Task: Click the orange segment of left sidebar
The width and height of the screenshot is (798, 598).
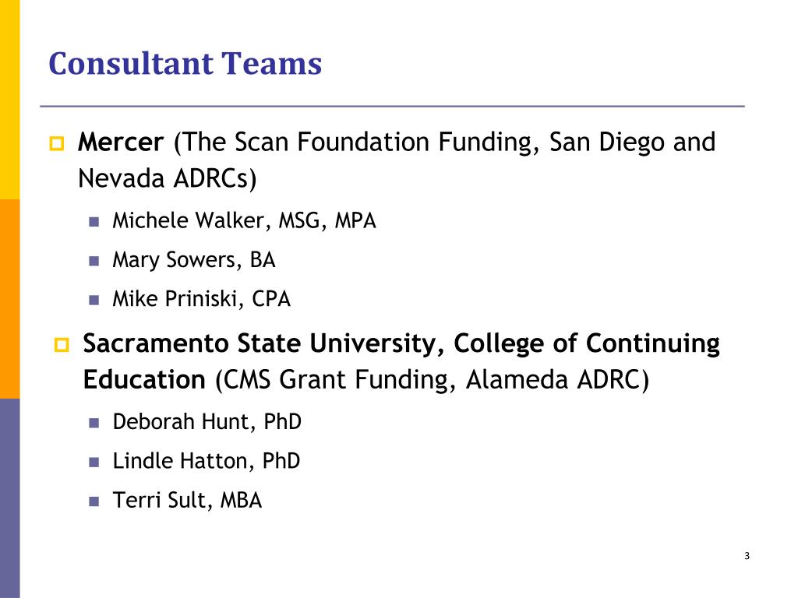Action: (9, 299)
